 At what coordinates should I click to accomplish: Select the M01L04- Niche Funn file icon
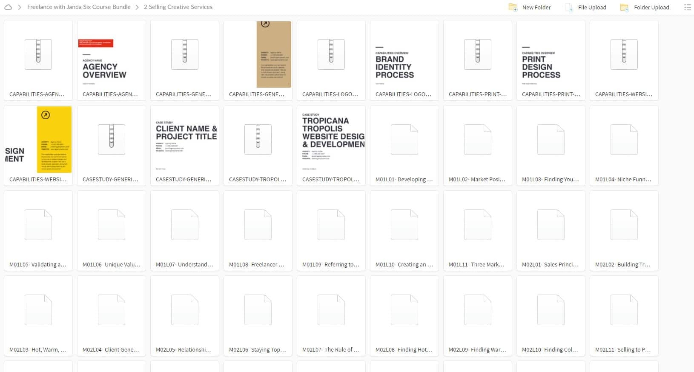click(624, 140)
